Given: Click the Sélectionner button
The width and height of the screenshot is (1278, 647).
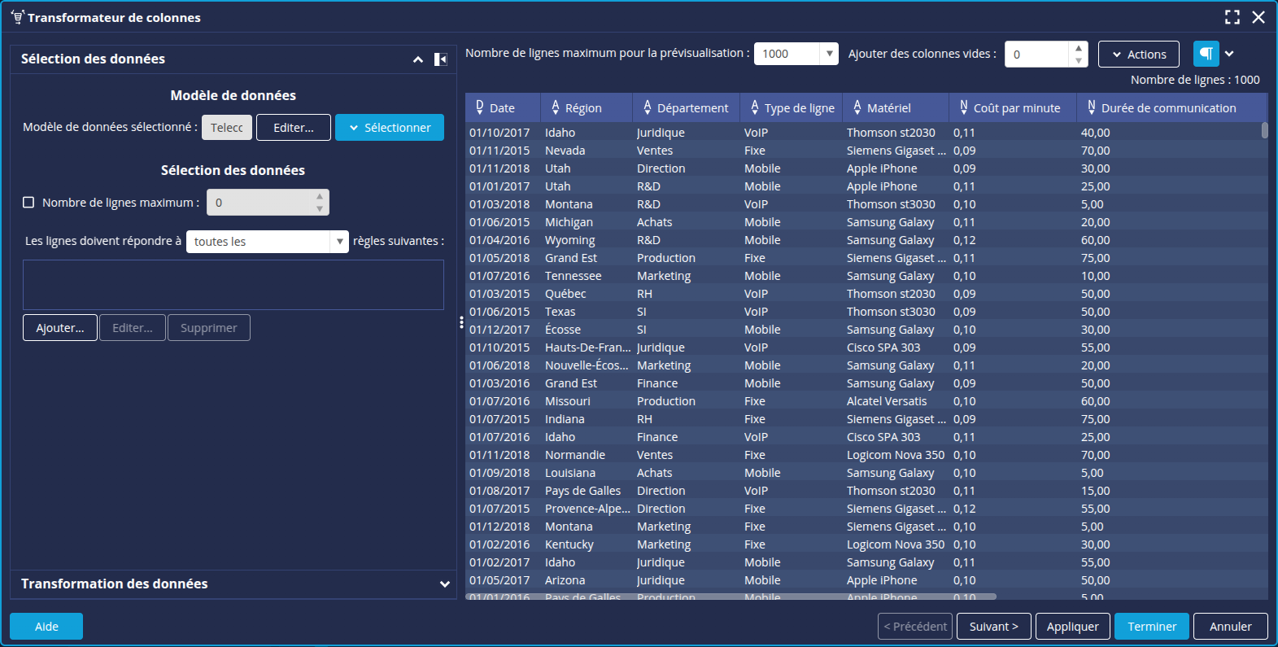Looking at the screenshot, I should click(x=389, y=128).
